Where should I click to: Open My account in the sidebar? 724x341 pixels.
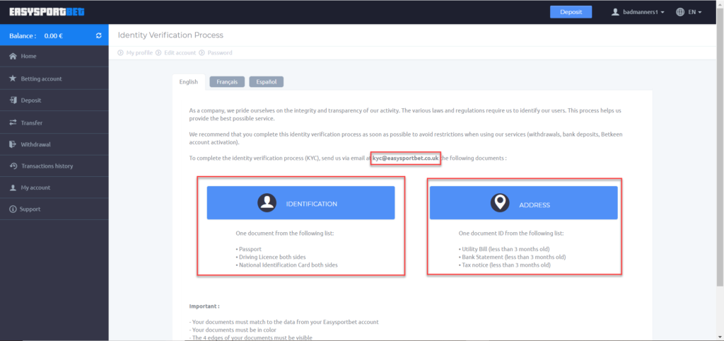[54, 187]
